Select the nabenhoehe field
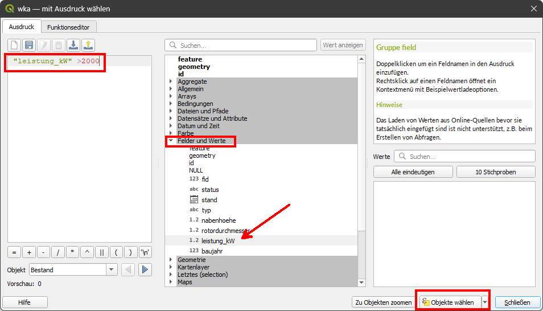The image size is (543, 311). pos(219,220)
